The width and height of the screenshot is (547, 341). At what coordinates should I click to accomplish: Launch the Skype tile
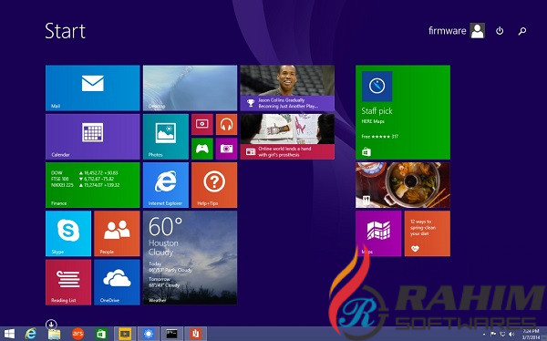[68, 233]
